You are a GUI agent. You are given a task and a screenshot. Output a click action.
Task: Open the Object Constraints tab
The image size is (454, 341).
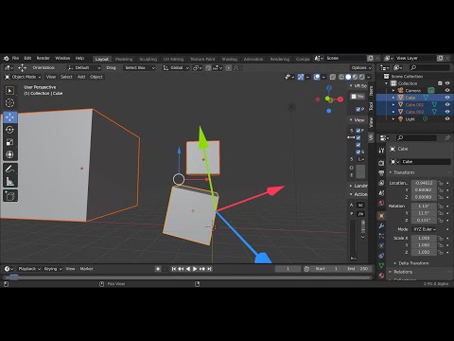point(381,256)
